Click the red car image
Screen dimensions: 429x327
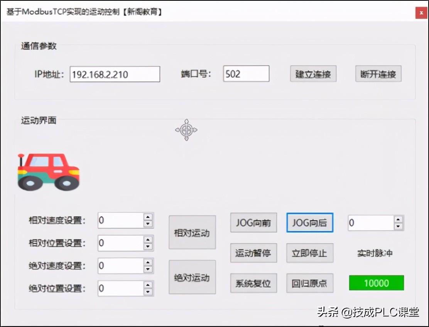tap(49, 172)
